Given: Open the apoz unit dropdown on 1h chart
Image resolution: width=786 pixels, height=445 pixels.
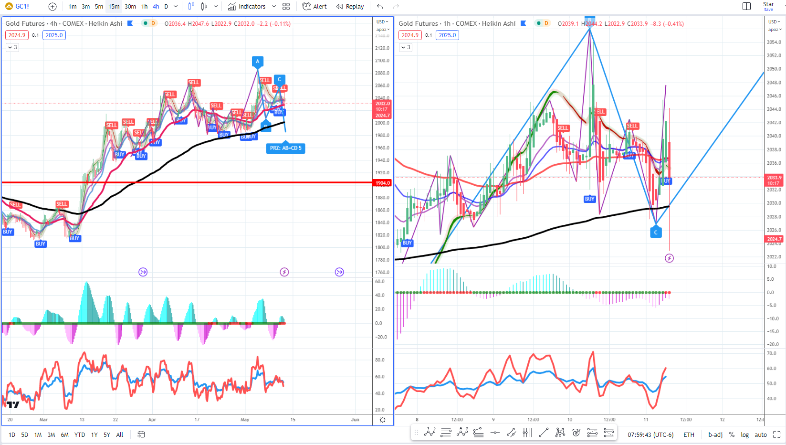Looking at the screenshot, I should 775,30.
